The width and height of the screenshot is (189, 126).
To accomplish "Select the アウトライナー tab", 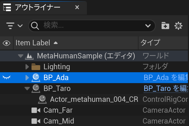I will pos(37,7).
